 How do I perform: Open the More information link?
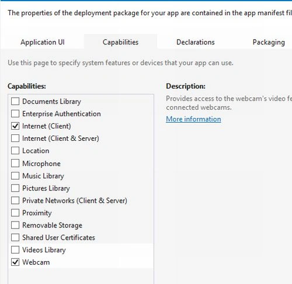tap(193, 119)
